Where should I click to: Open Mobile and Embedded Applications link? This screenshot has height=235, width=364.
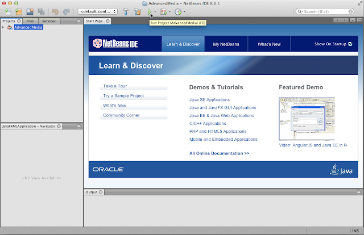(224, 139)
